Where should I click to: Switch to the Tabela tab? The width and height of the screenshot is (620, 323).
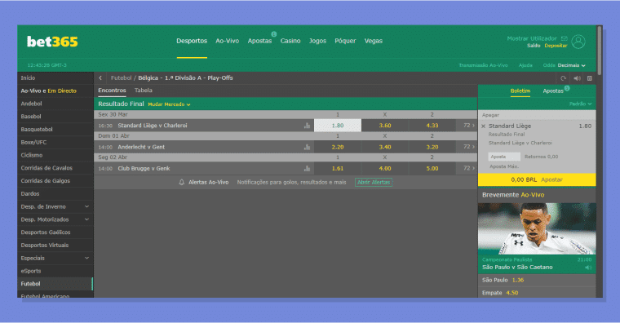(143, 91)
